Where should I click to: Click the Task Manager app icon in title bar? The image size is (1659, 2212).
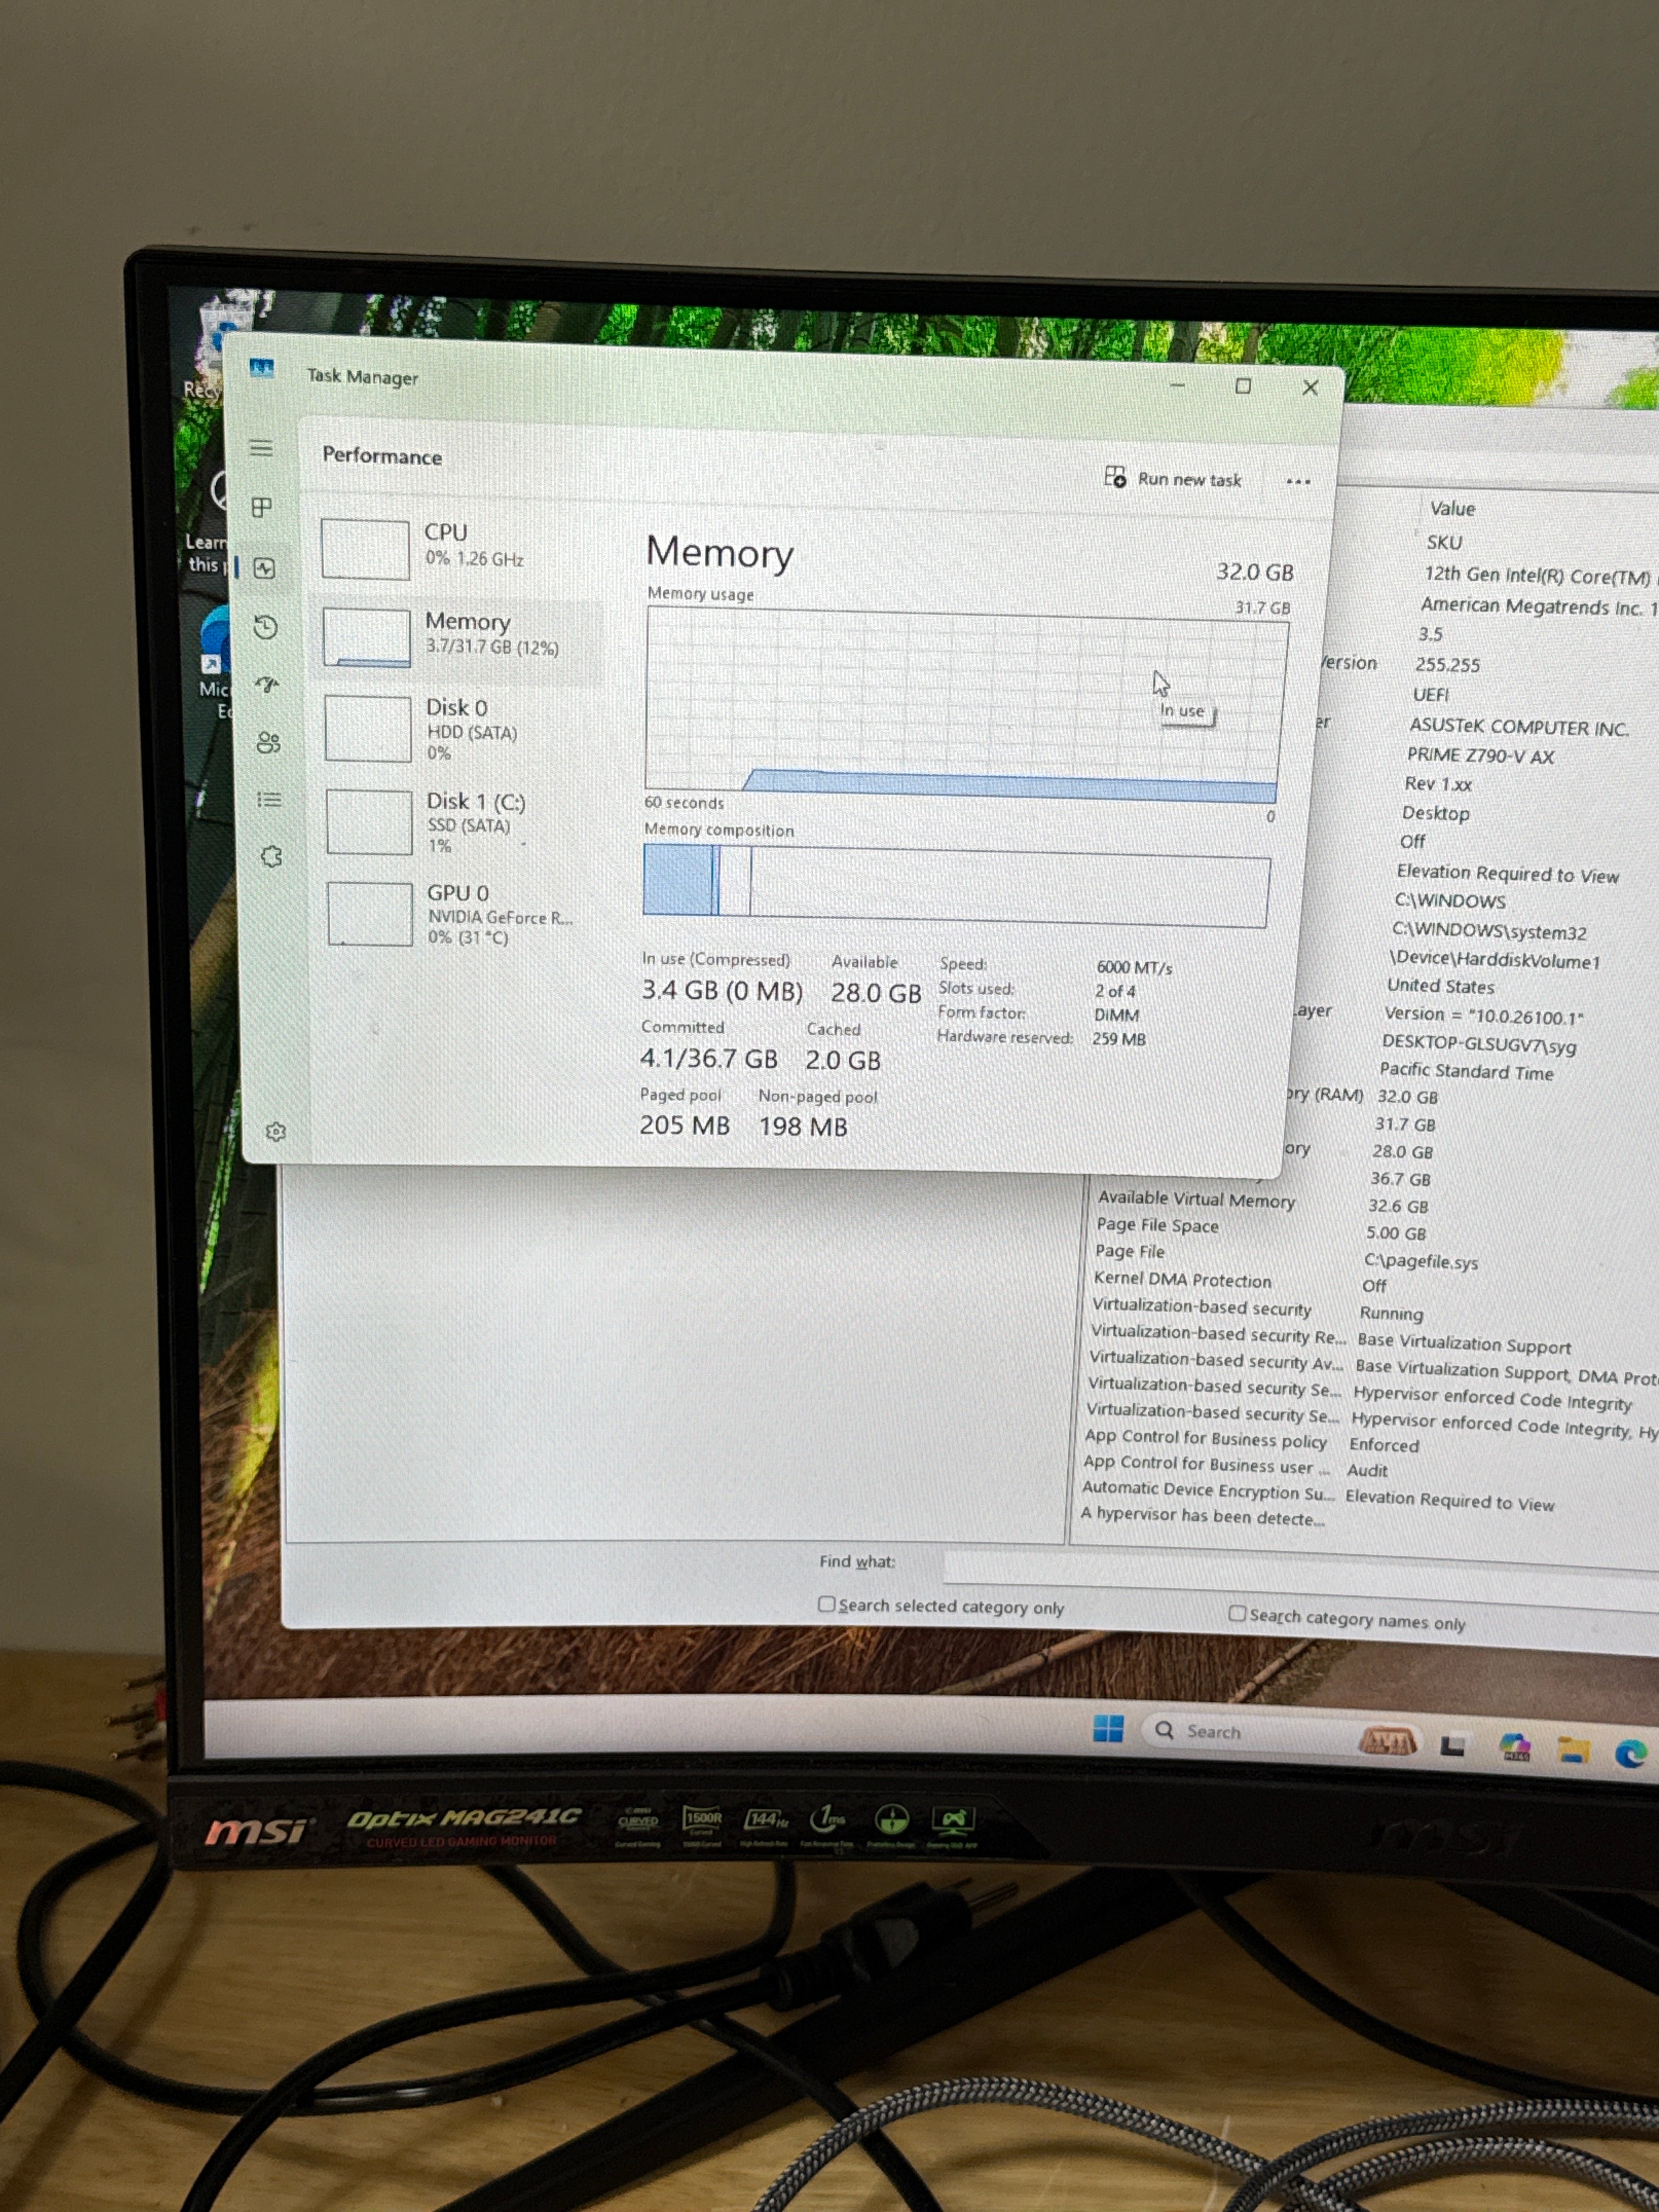click(x=262, y=369)
